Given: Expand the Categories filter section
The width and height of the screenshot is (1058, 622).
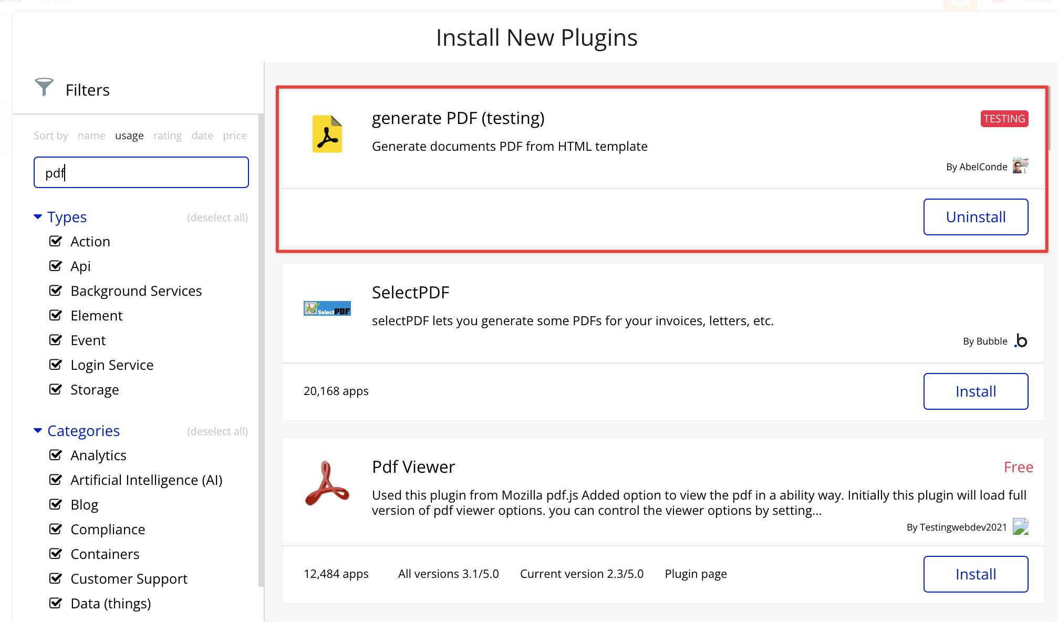Looking at the screenshot, I should coord(83,431).
